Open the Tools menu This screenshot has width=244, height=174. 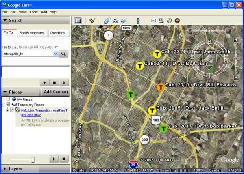click(34, 12)
